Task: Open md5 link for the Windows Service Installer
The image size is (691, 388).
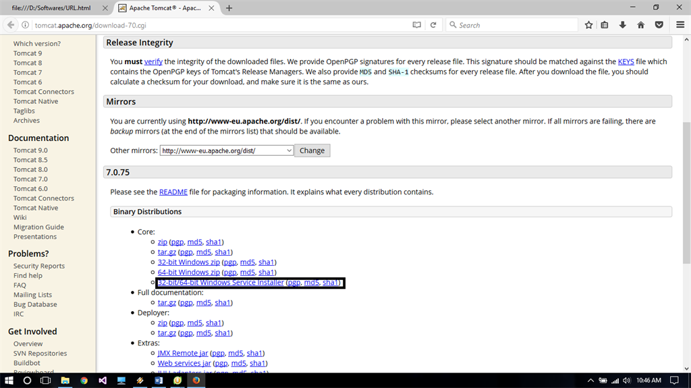Action: [x=312, y=283]
